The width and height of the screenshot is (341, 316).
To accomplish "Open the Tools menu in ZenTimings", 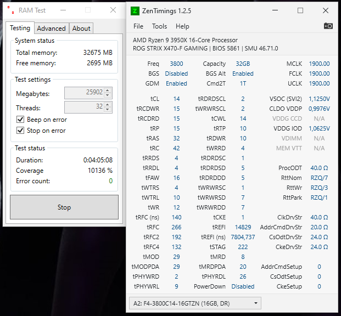I will pyautogui.click(x=159, y=26).
